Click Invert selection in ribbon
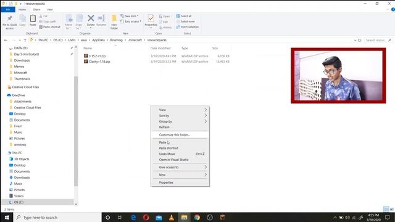The height and width of the screenshot is (222, 395). pyautogui.click(x=188, y=27)
